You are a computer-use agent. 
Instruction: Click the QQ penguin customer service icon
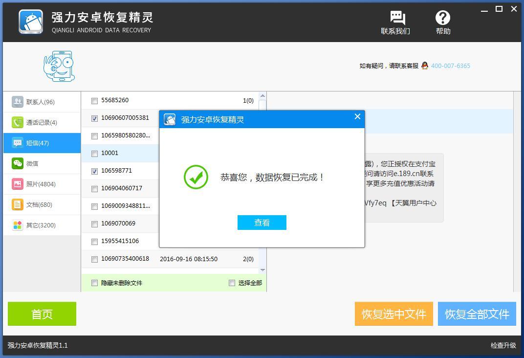pyautogui.click(x=425, y=66)
